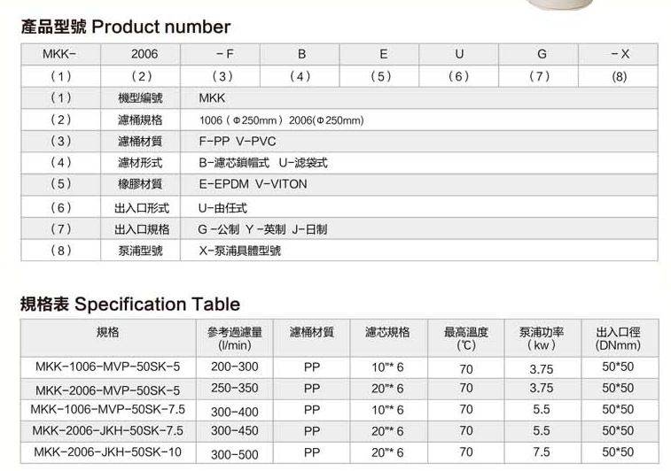Select the 參考過濾量 column header
The image size is (671, 471).
coord(235,338)
